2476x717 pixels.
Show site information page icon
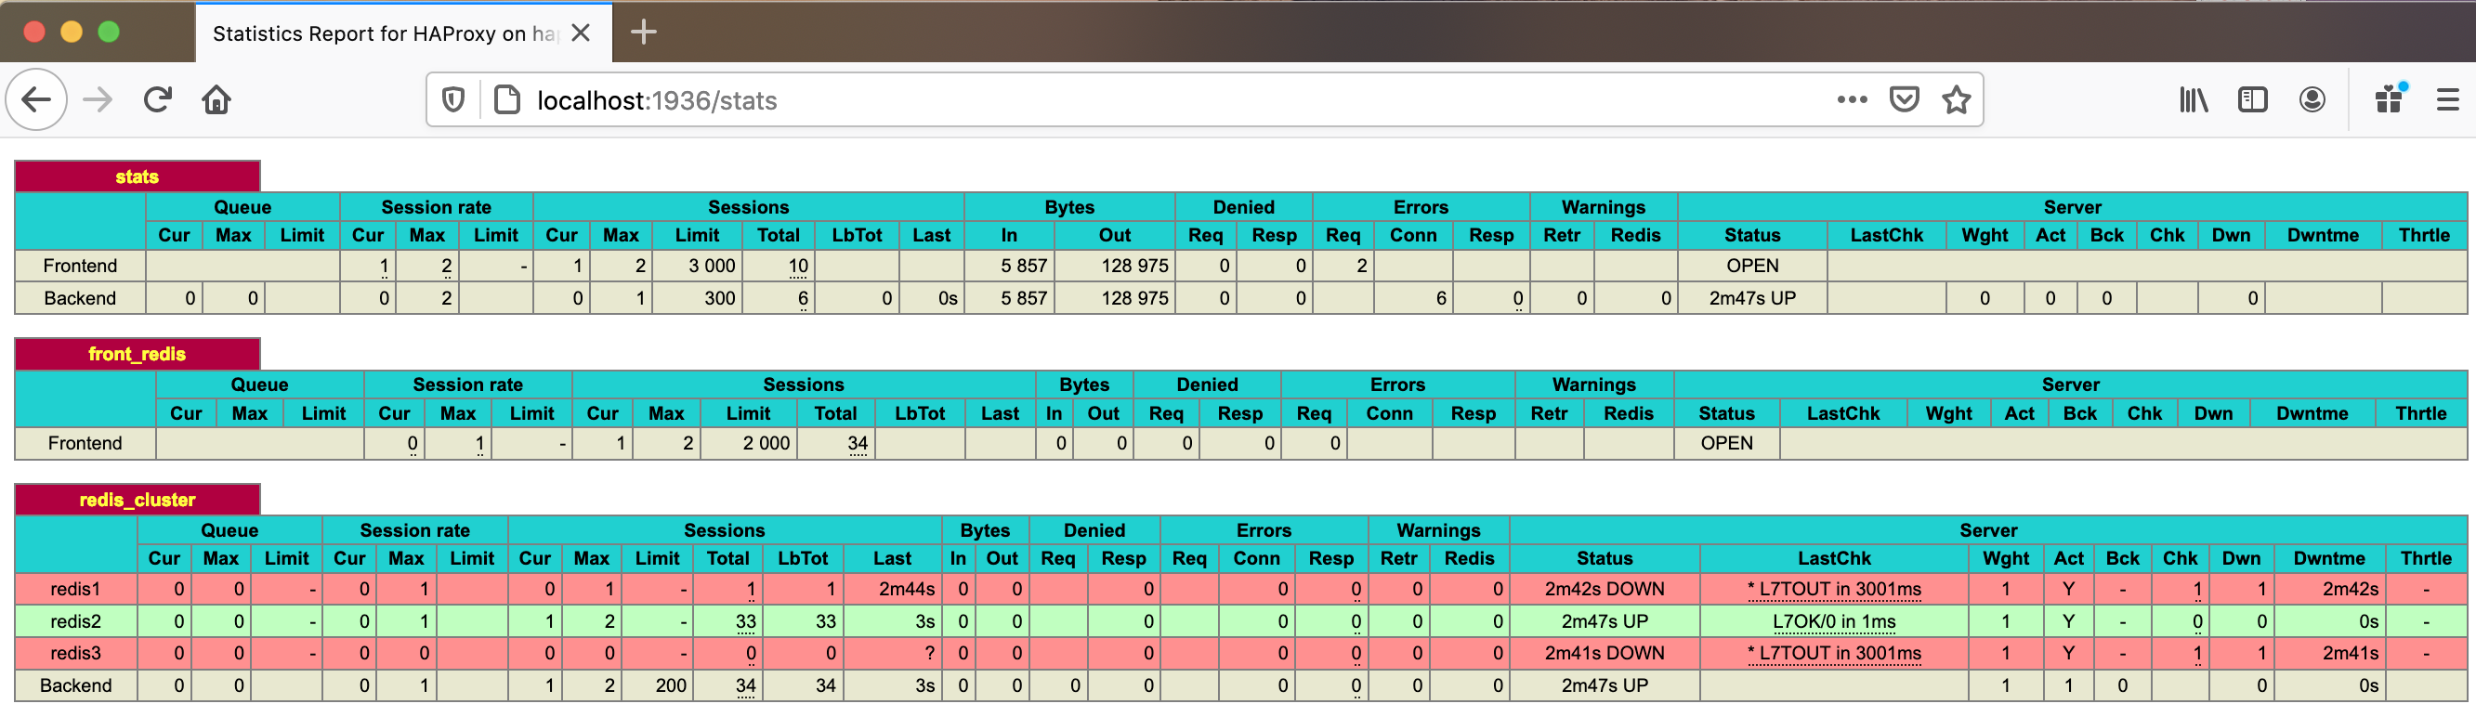coord(506,99)
